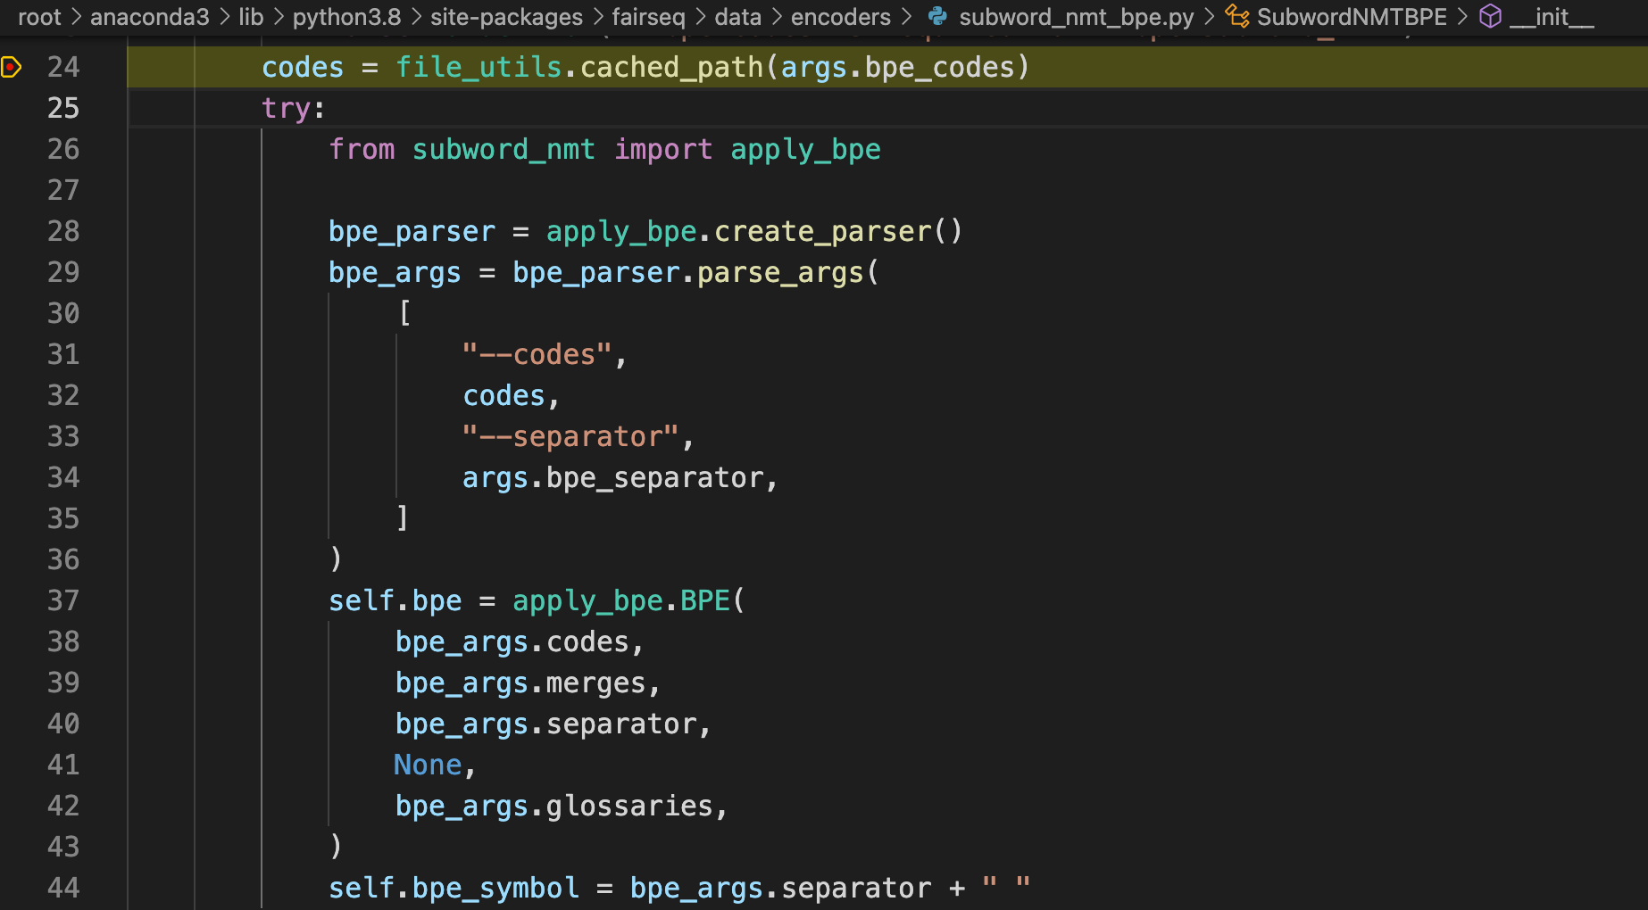Click the class symbol icon beside SubwordNMTBPE
Image resolution: width=1648 pixels, height=910 pixels.
(1237, 16)
